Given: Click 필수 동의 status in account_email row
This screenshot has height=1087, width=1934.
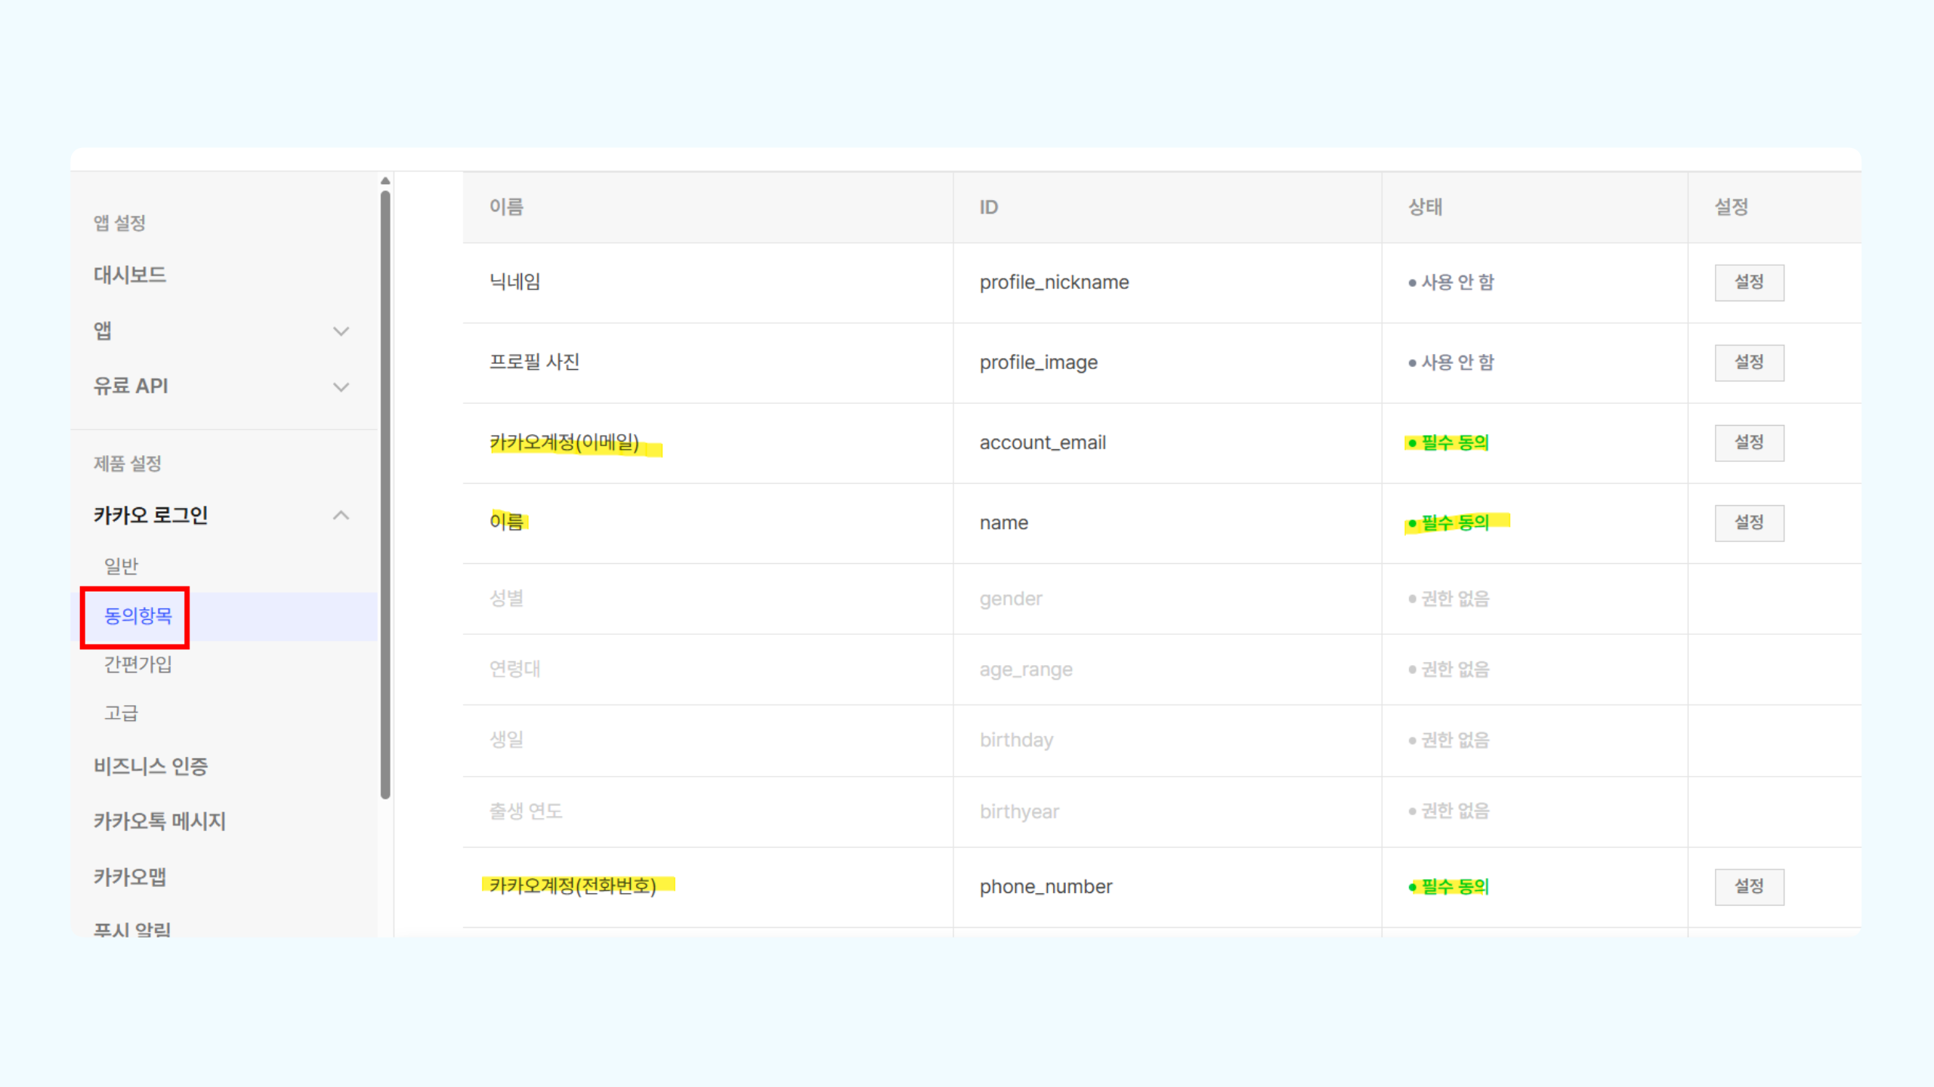Looking at the screenshot, I should click(1448, 442).
